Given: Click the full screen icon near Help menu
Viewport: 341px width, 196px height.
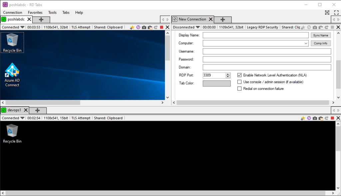Looking at the screenshot, I should click(x=336, y=13).
